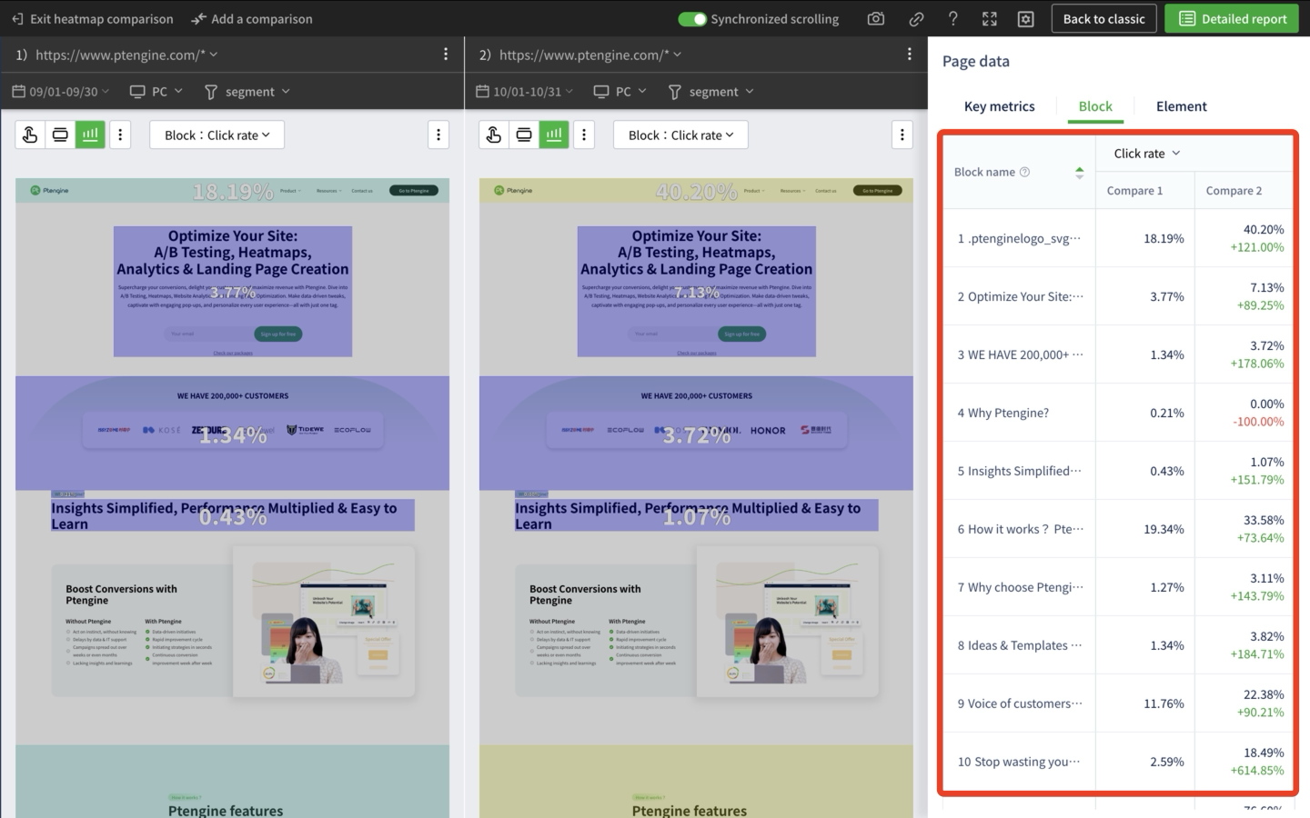This screenshot has width=1310, height=818.
Task: Change PC device dropdown in panel 2
Action: click(x=620, y=92)
